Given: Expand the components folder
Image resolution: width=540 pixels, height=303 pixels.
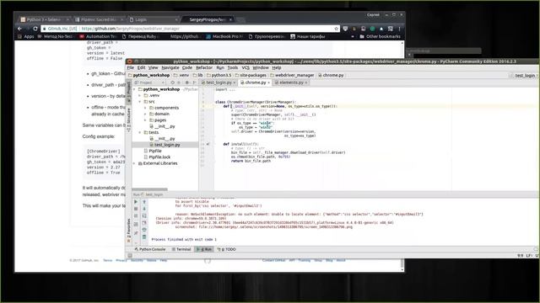Looking at the screenshot, I should (145, 108).
